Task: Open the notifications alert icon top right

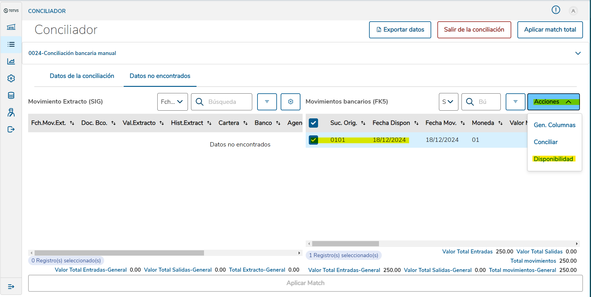Action: [555, 10]
